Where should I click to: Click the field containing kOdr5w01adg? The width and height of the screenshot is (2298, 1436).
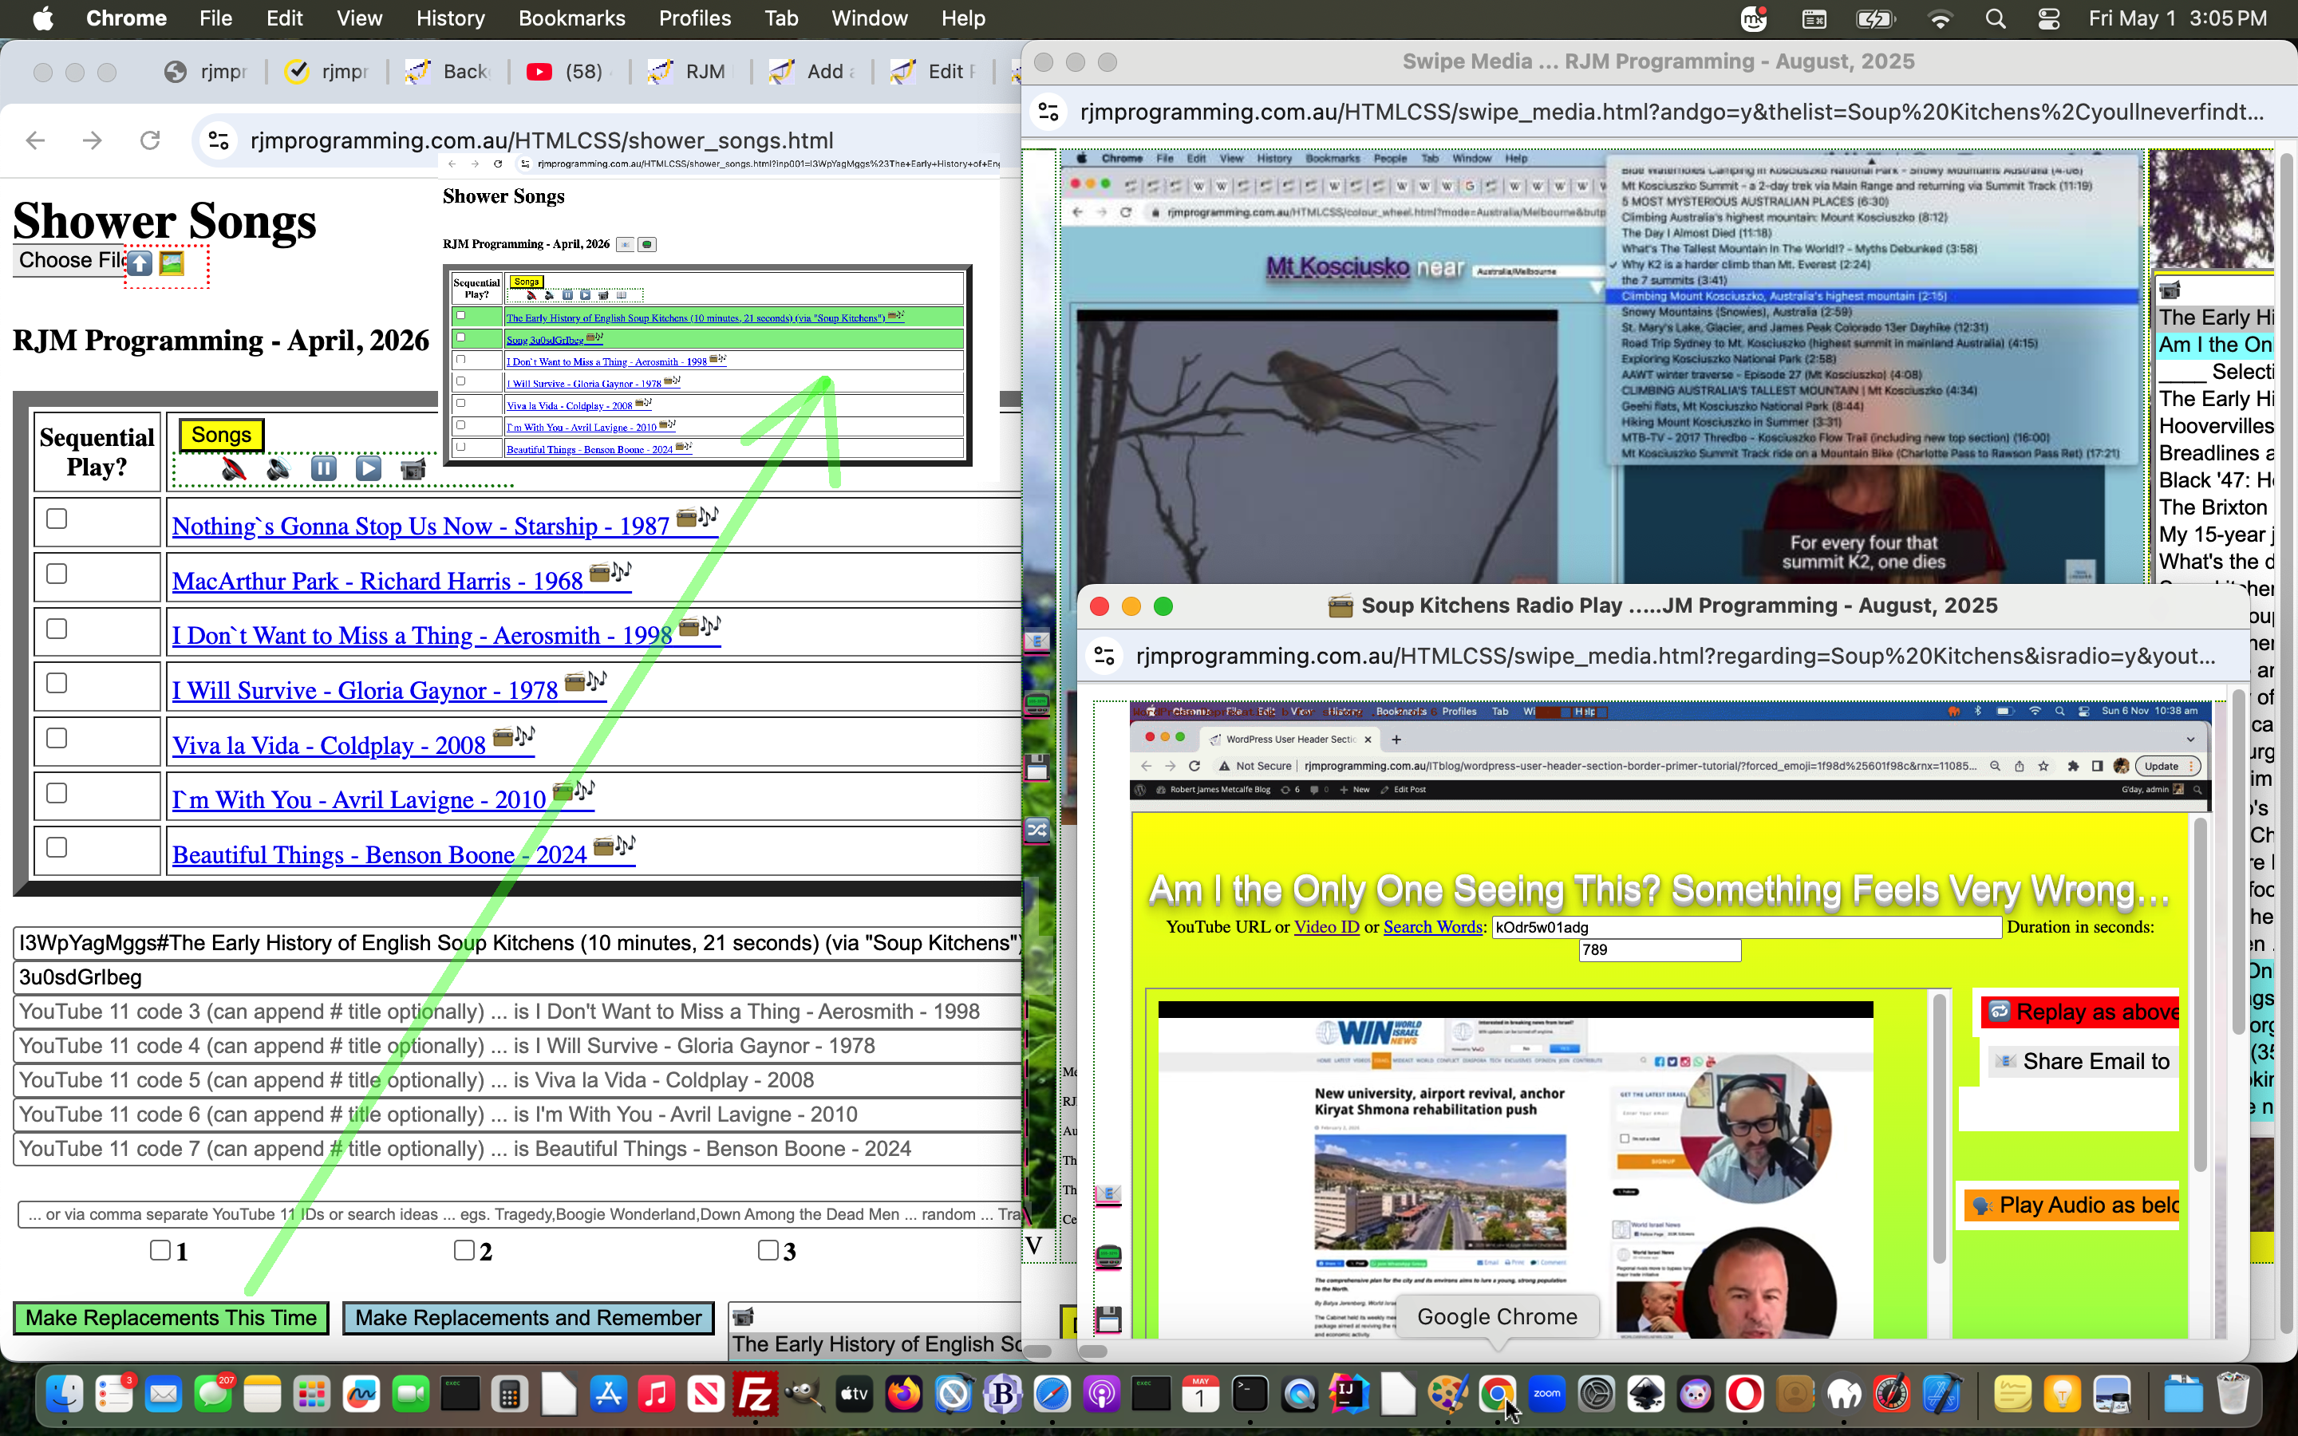pyautogui.click(x=1747, y=928)
